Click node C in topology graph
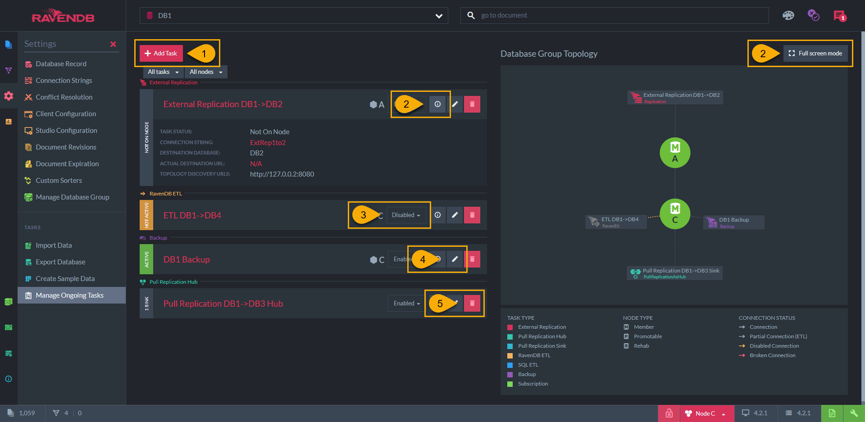 (675, 214)
